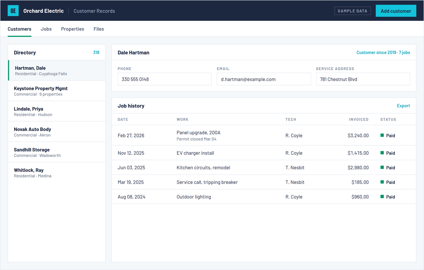Click the Phone input field
The image size is (424, 270).
pyautogui.click(x=164, y=79)
